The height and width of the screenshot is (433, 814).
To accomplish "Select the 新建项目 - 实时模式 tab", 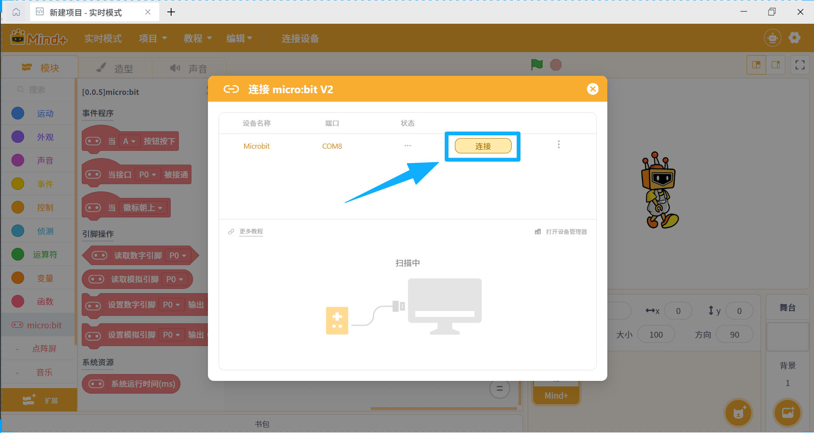I will (x=95, y=12).
